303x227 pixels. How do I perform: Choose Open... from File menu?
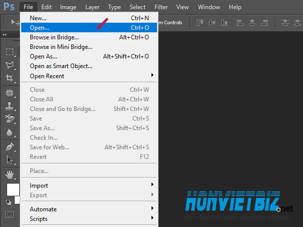[89, 28]
